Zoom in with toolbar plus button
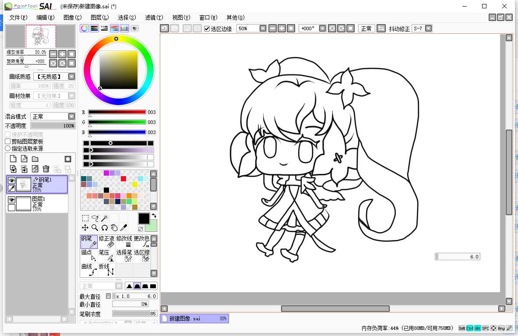 pos(282,28)
